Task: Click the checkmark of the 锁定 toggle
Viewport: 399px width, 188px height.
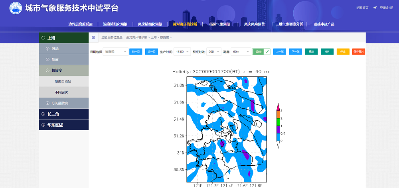Action: click(267, 51)
